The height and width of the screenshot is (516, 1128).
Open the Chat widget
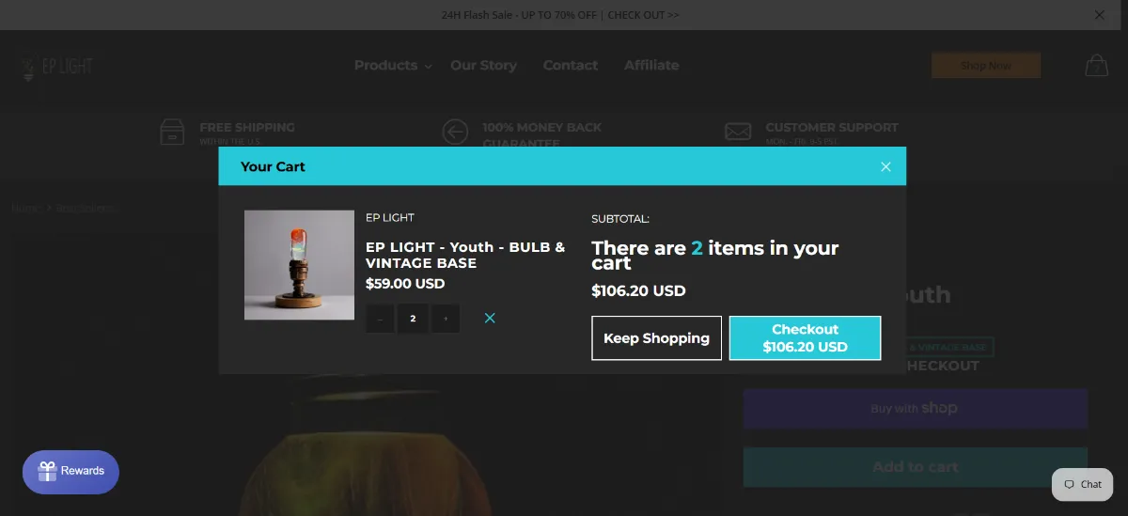pos(1082,484)
